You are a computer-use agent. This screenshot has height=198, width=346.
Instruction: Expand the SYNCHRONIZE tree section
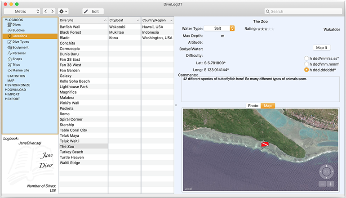point(6,85)
